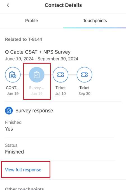Open the CONT... touchpoint circle icon
Screen dimensions: 126x190
point(13,75)
